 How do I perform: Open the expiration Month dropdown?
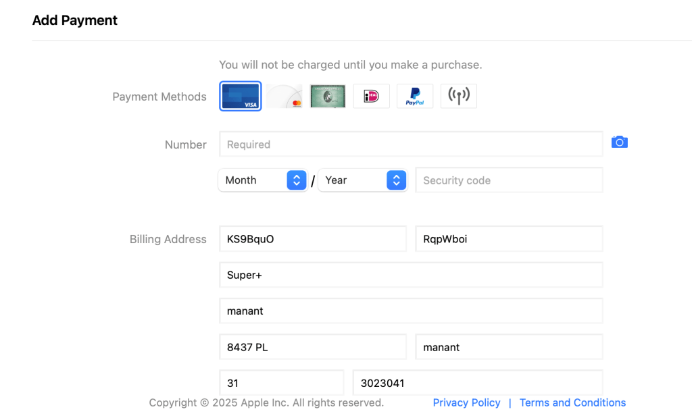263,180
